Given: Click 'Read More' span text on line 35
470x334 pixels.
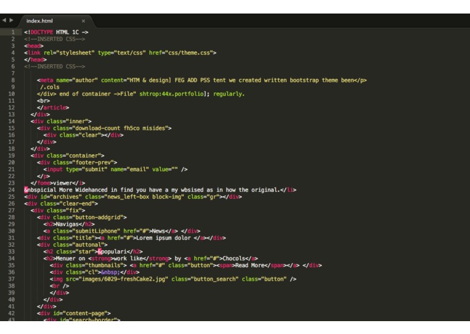Looking at the screenshot, I should 250,266.
